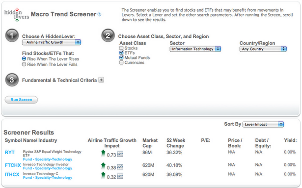This screenshot has width=302, height=188.
Task: Open the Any Country region dropdown
Action: pyautogui.click(x=263, y=49)
